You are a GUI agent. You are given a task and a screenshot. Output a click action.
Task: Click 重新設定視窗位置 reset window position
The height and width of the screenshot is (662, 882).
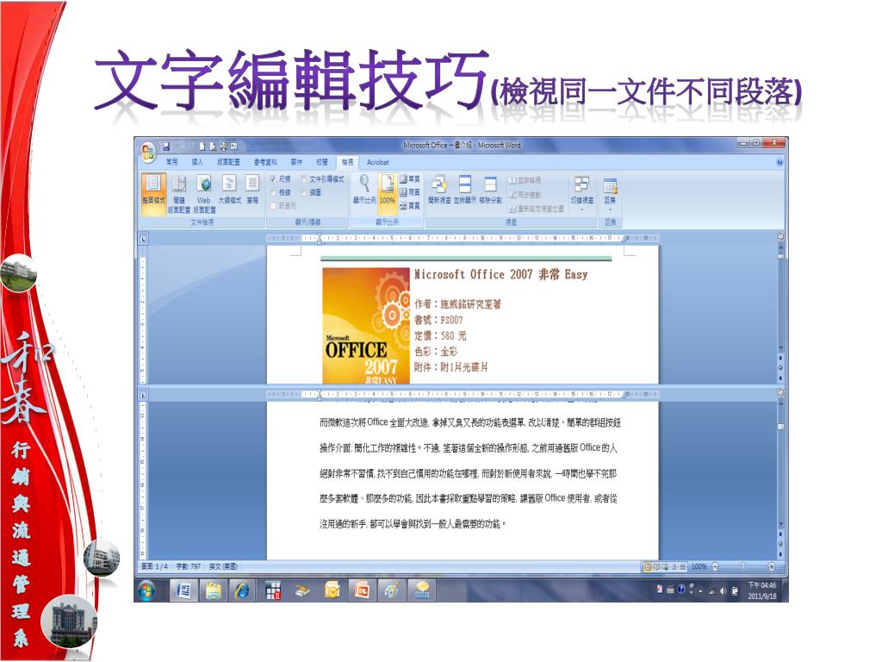click(537, 209)
